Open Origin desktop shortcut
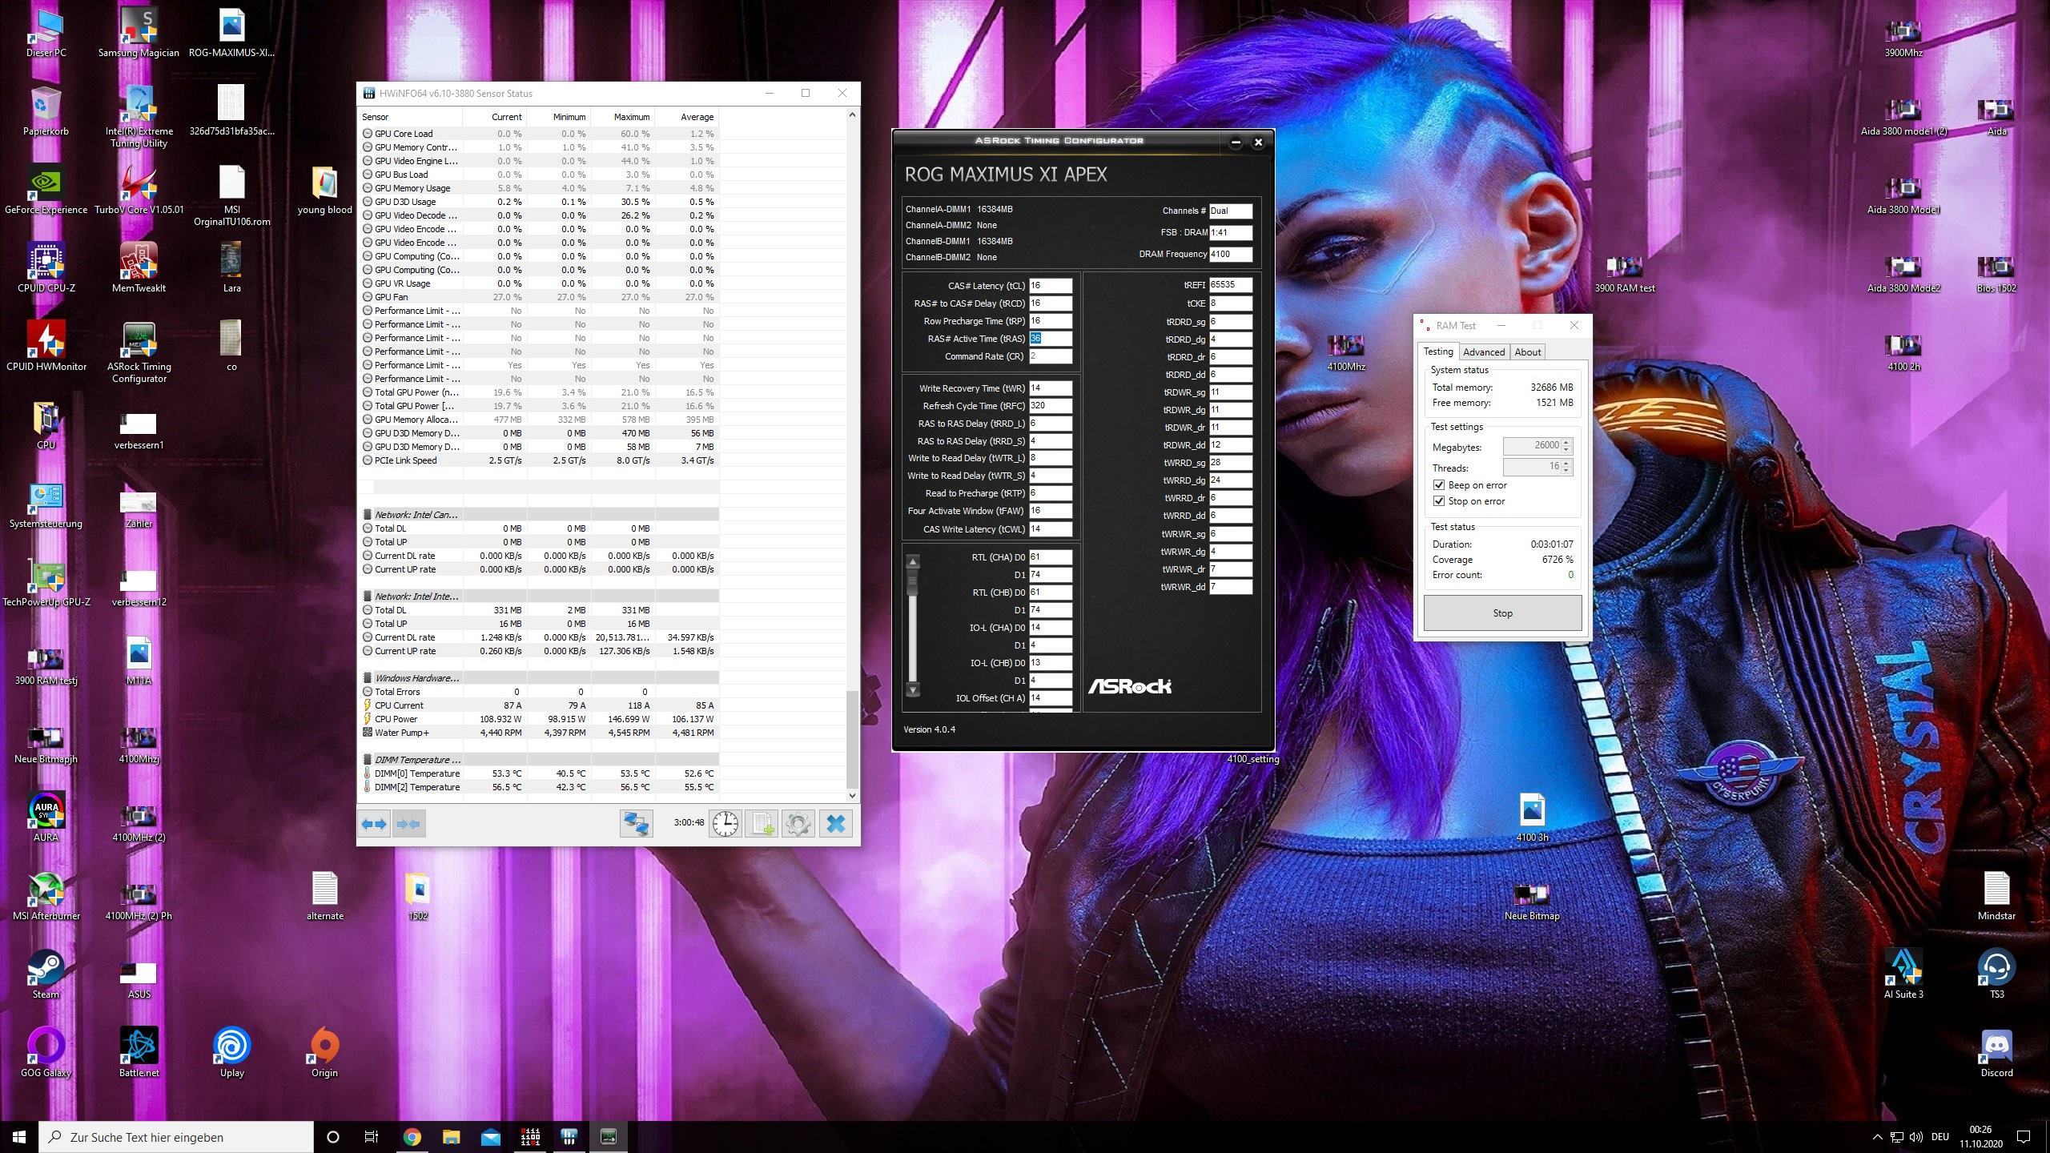 point(324,1053)
